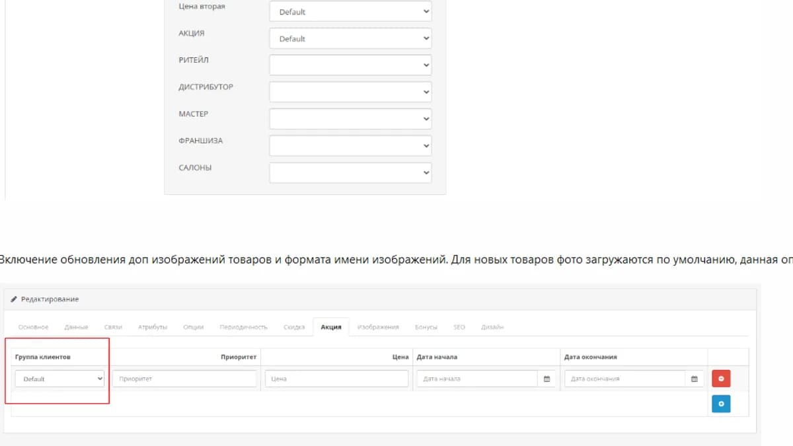This screenshot has height=446, width=793.
Task: Open the ФРАНШИЗА dropdown
Action: pyautogui.click(x=350, y=146)
